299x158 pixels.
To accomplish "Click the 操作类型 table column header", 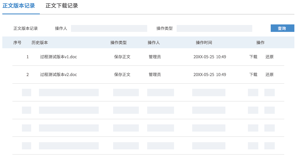I will [x=118, y=43].
